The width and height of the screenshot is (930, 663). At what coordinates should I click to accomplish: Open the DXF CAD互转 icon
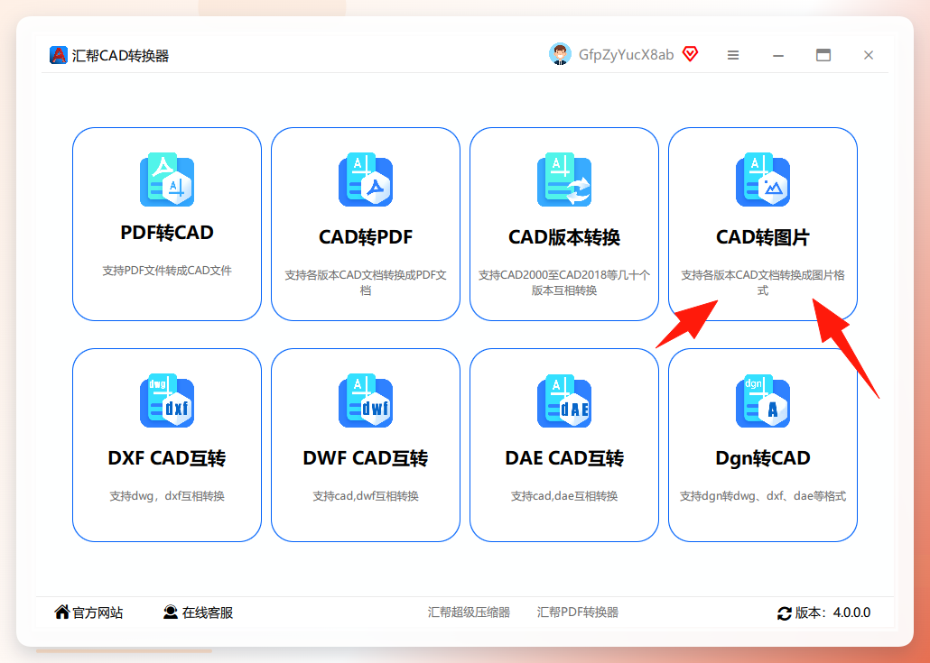coord(167,401)
